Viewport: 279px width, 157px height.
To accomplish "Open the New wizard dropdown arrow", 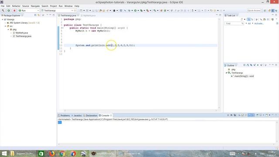I will pos(84,10).
